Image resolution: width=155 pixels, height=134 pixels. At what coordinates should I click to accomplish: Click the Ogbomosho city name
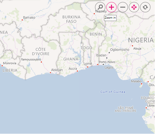(x=120, y=50)
